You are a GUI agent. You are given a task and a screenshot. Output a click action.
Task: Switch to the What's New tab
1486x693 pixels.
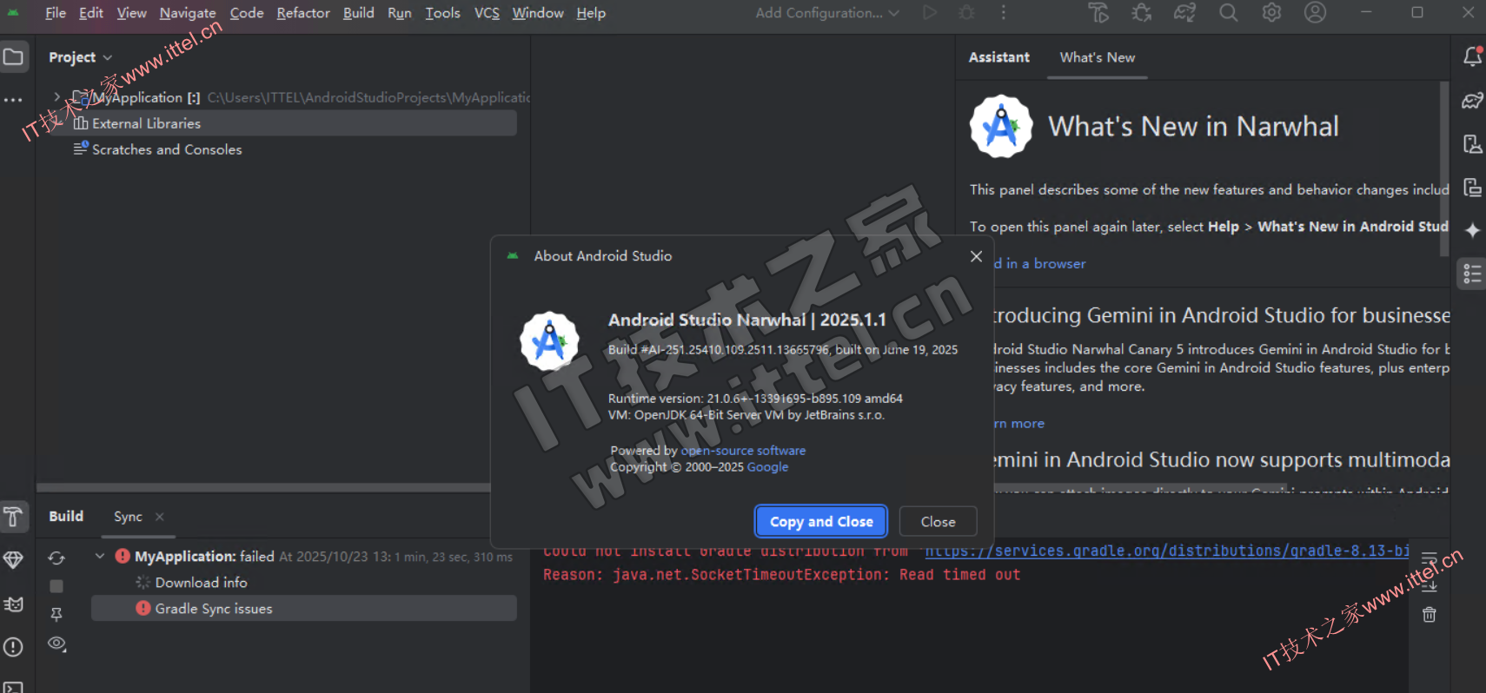1097,57
